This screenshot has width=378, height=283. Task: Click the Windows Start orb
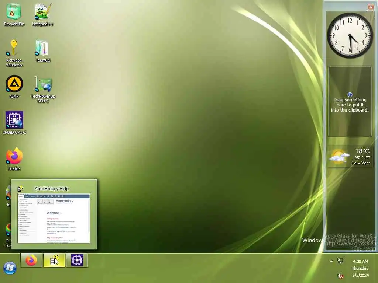(10, 268)
